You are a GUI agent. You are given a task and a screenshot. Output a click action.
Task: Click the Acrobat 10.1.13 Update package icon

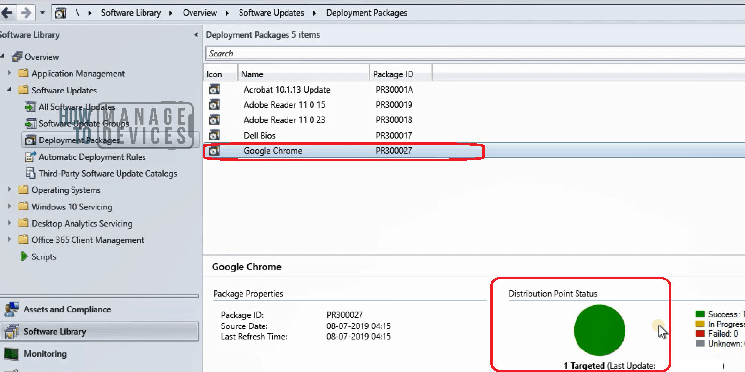[x=215, y=90]
